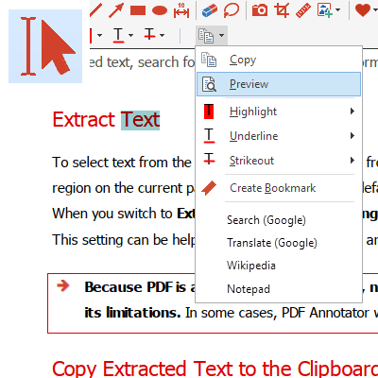Open strikeout toolbar dropdown arrow
The width and height of the screenshot is (378, 378).
click(162, 35)
